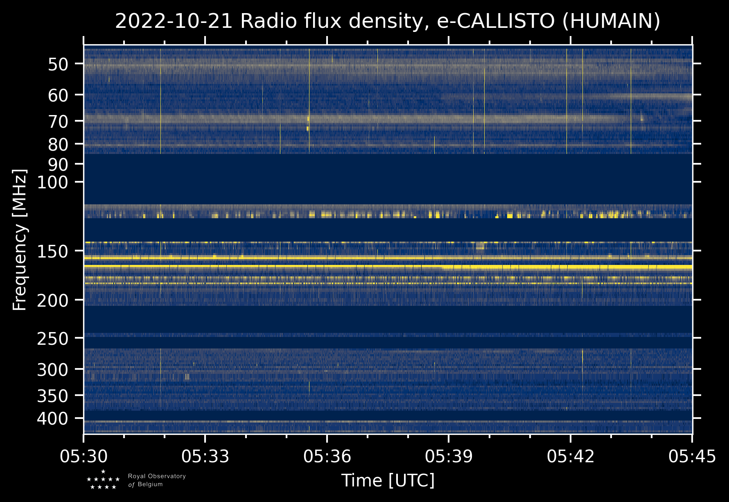Click the Royal Observatory stars logo
The height and width of the screenshot is (502, 729).
[x=103, y=480]
